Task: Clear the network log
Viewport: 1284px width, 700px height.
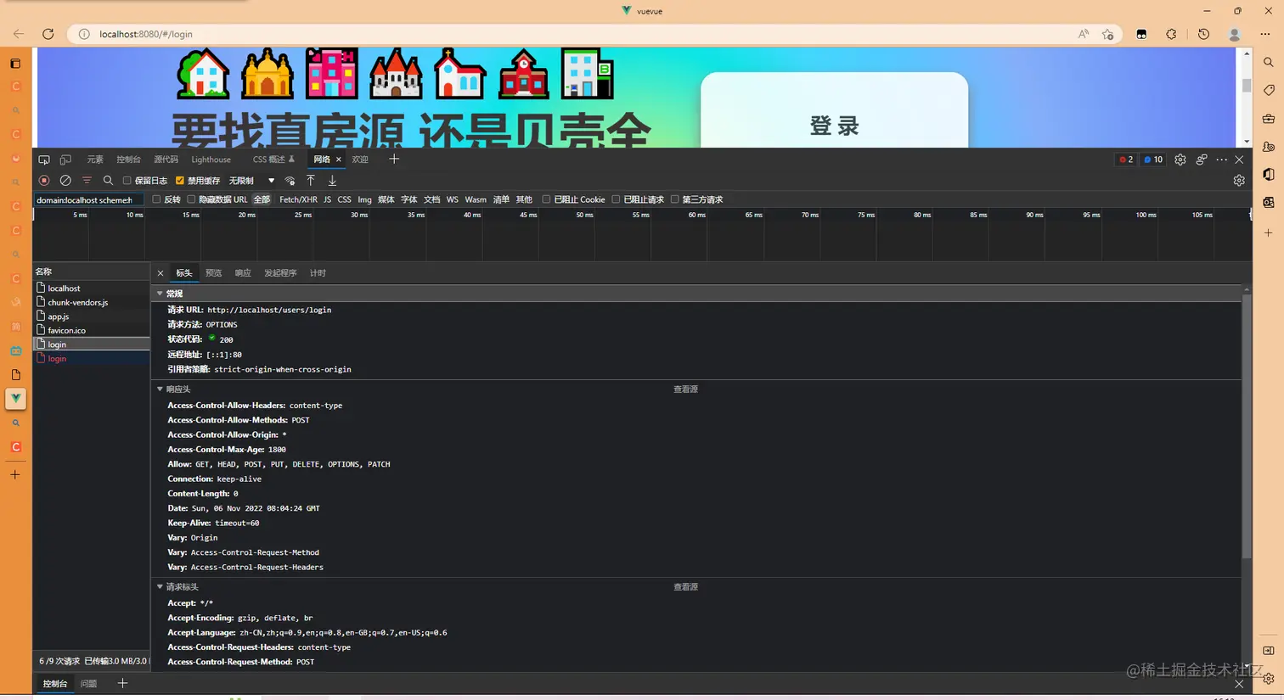Action: 65,181
